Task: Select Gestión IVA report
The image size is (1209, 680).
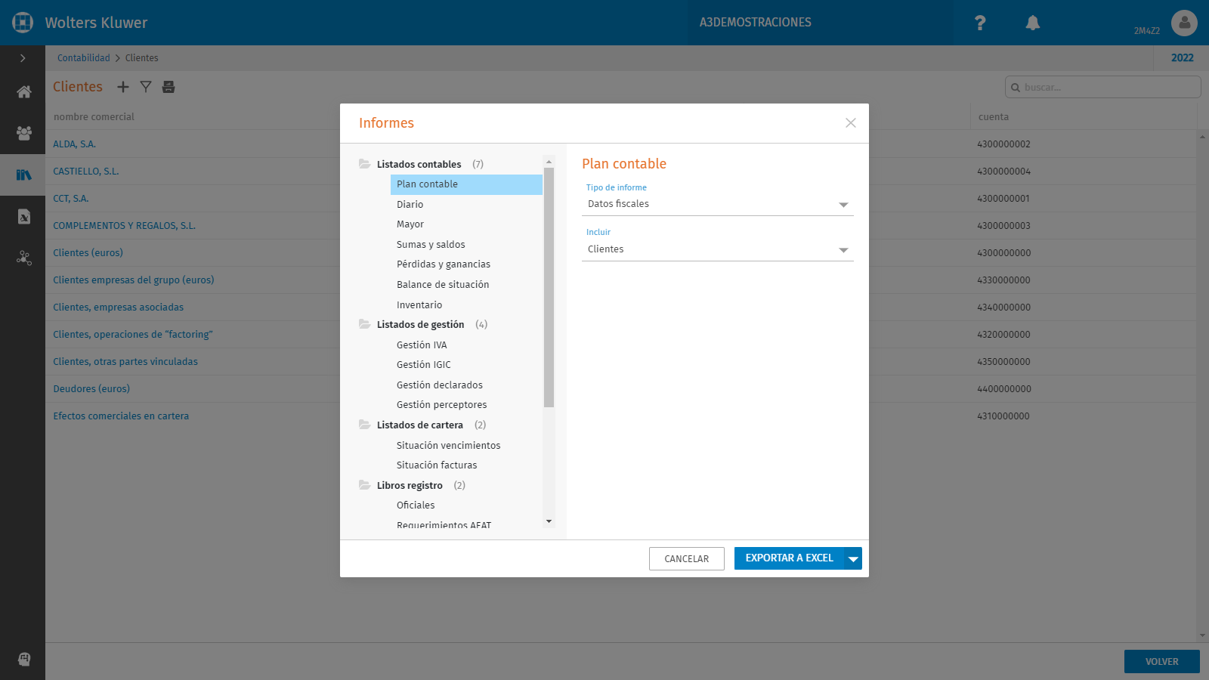Action: tap(422, 345)
